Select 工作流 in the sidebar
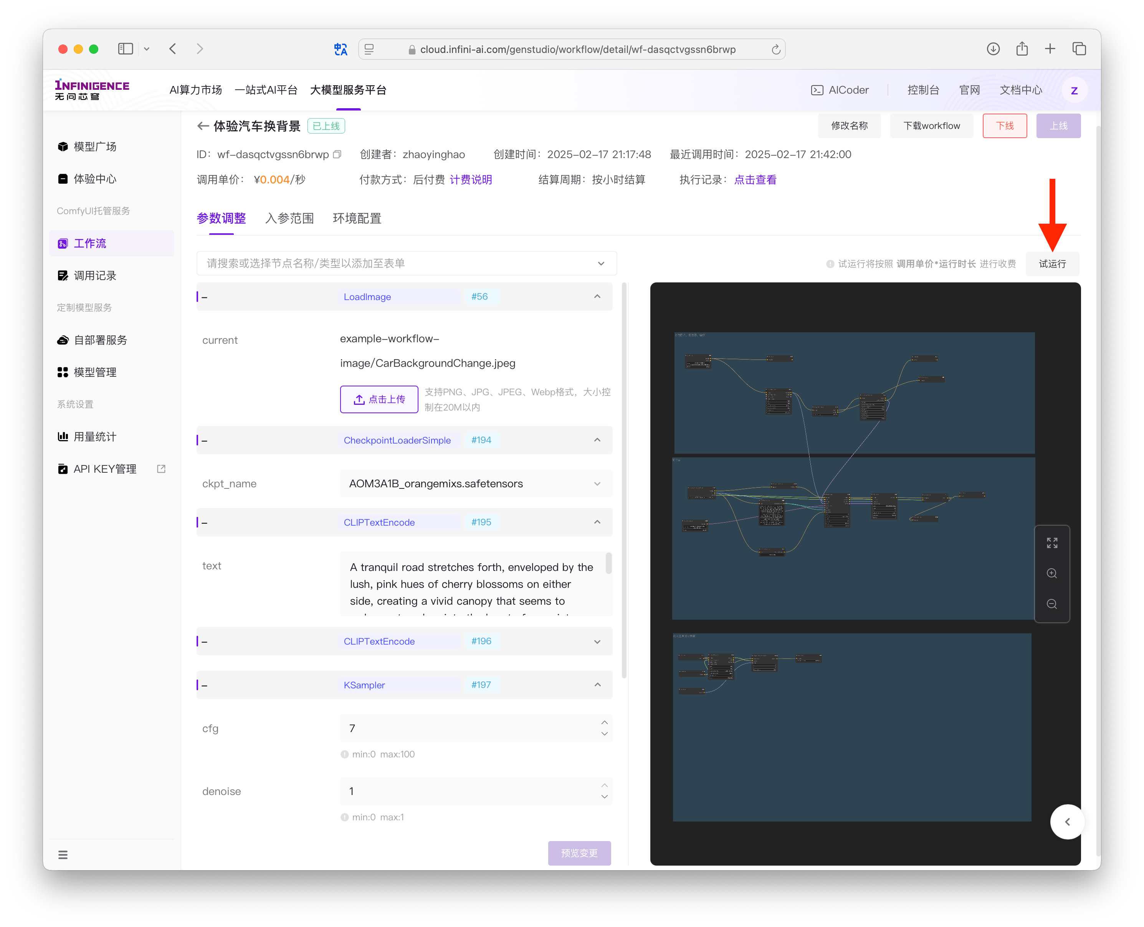Image resolution: width=1144 pixels, height=927 pixels. pos(112,244)
